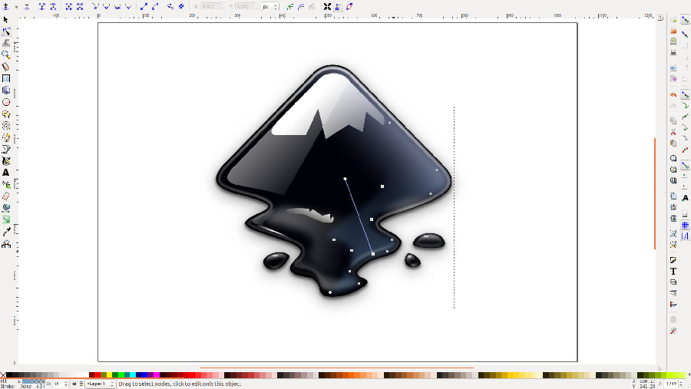Click Make selected nodes cusp button
The height and width of the screenshot is (389, 691).
pos(95,6)
